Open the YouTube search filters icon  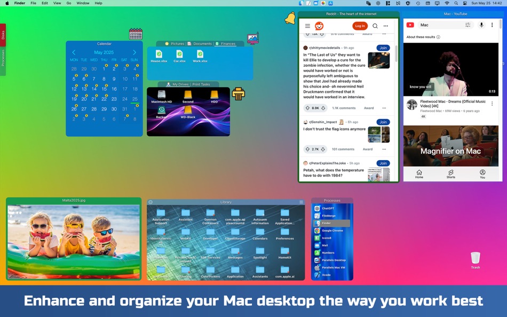(x=468, y=25)
